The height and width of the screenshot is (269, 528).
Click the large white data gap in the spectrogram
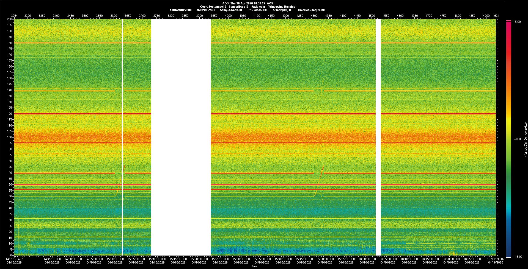click(x=181, y=137)
